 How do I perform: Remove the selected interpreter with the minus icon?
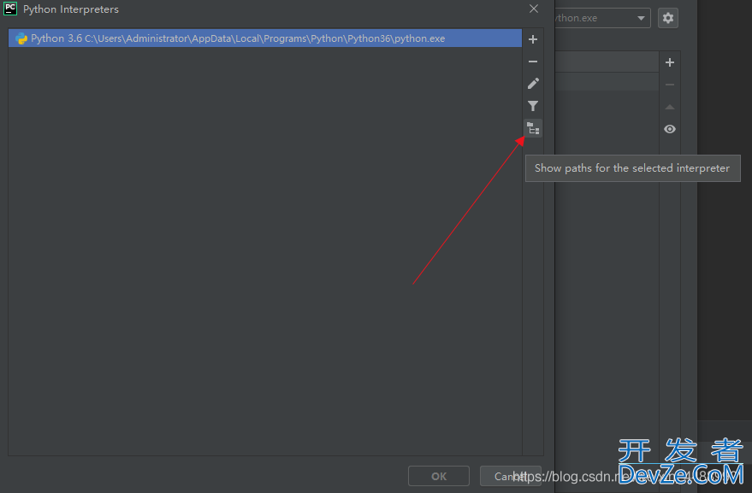click(533, 62)
